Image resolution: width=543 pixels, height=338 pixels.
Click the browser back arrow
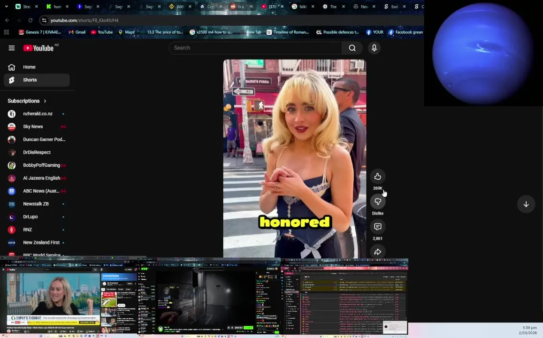[x=7, y=21]
